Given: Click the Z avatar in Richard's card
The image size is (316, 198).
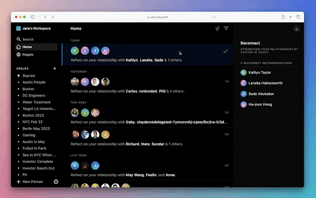Looking at the screenshot, I should (105, 134).
